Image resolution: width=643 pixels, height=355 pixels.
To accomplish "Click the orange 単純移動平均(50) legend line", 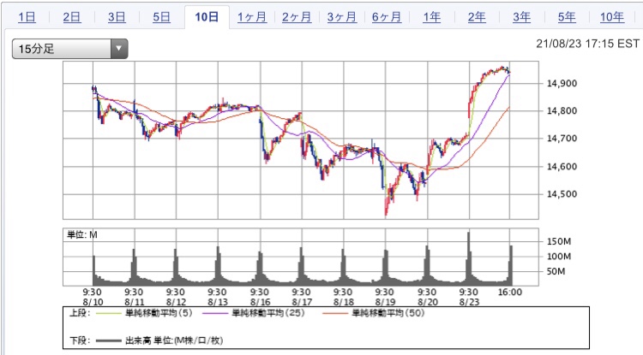I will pyautogui.click(x=335, y=314).
